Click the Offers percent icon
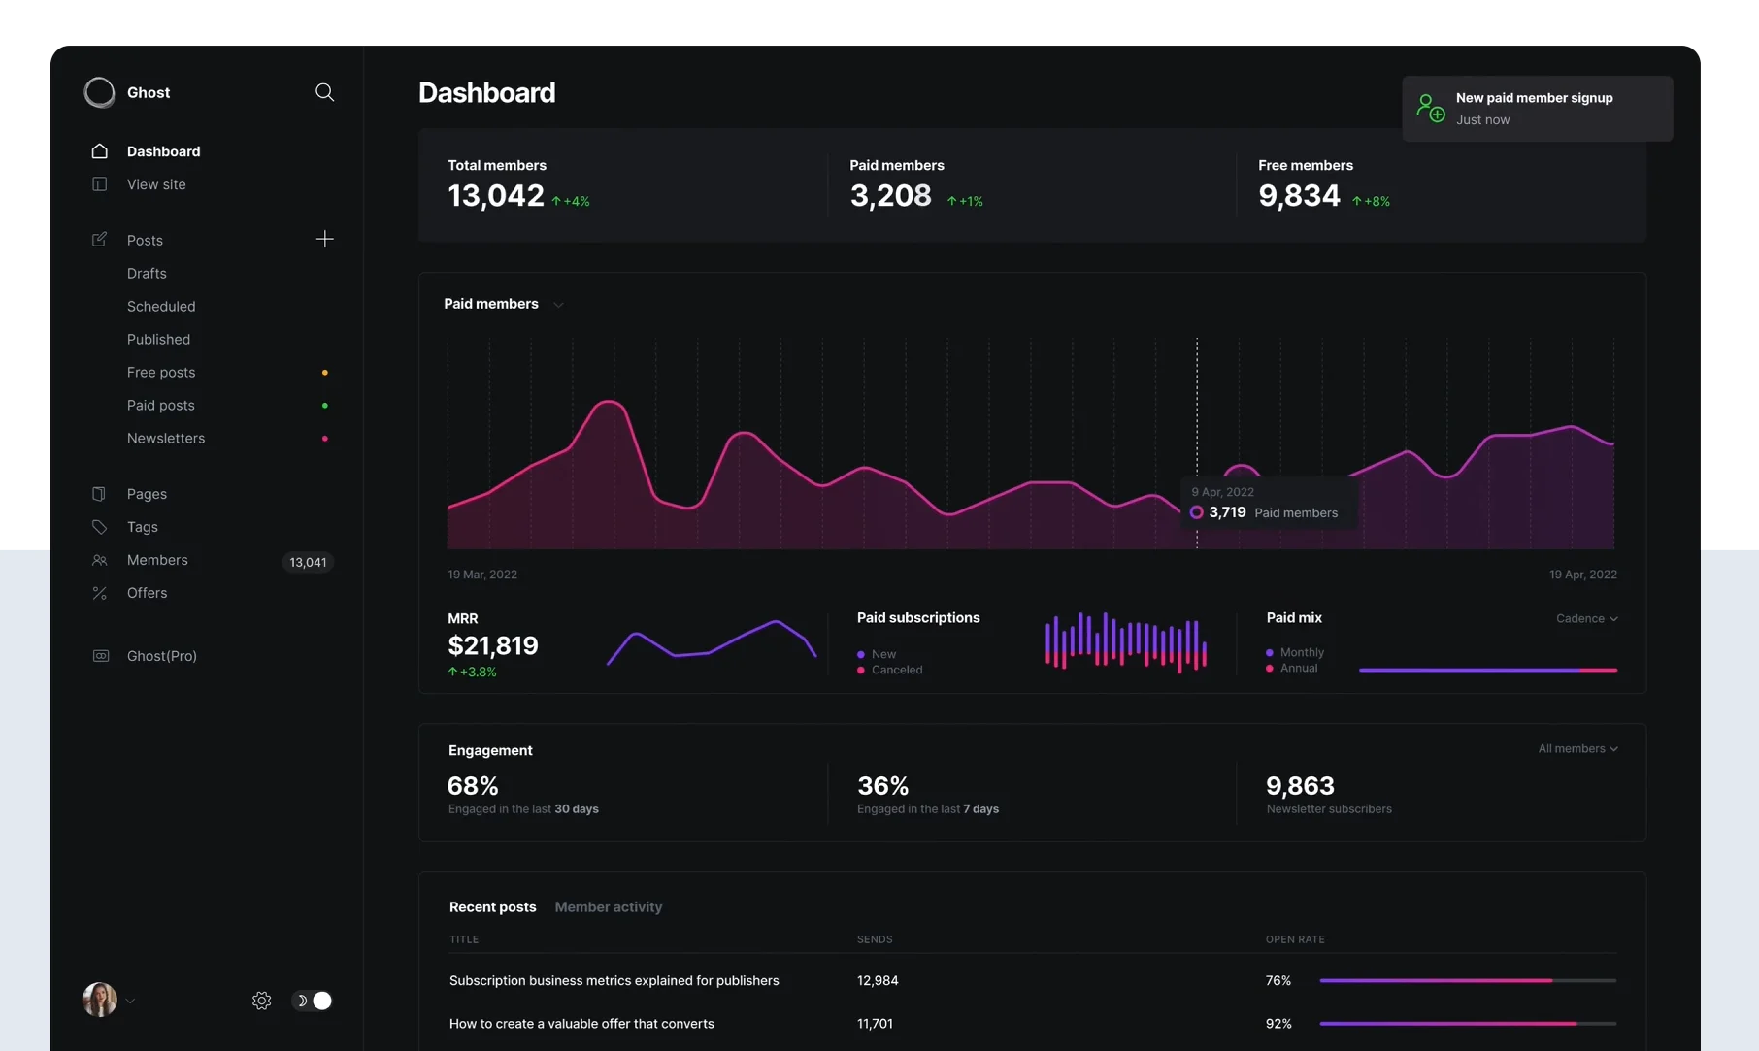Viewport: 1759px width, 1051px height. pyautogui.click(x=99, y=593)
